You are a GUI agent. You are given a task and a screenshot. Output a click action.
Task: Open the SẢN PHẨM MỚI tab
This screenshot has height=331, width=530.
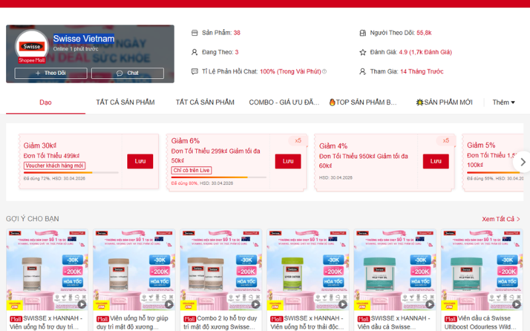tap(444, 103)
